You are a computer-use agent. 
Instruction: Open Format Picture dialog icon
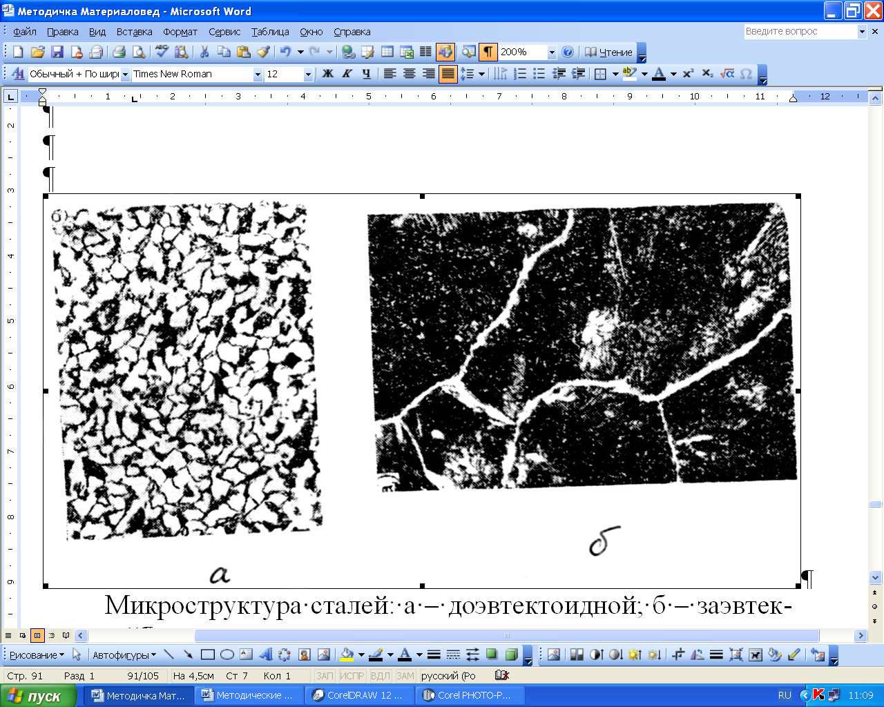pos(775,655)
